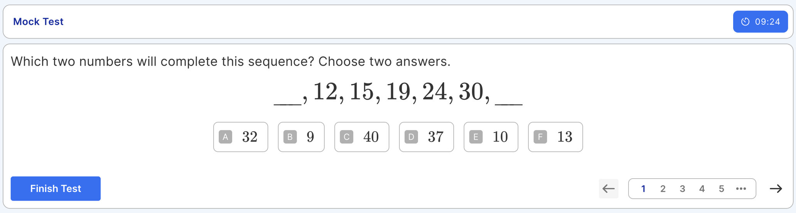
Task: Jump to question page 2
Action: (663, 189)
